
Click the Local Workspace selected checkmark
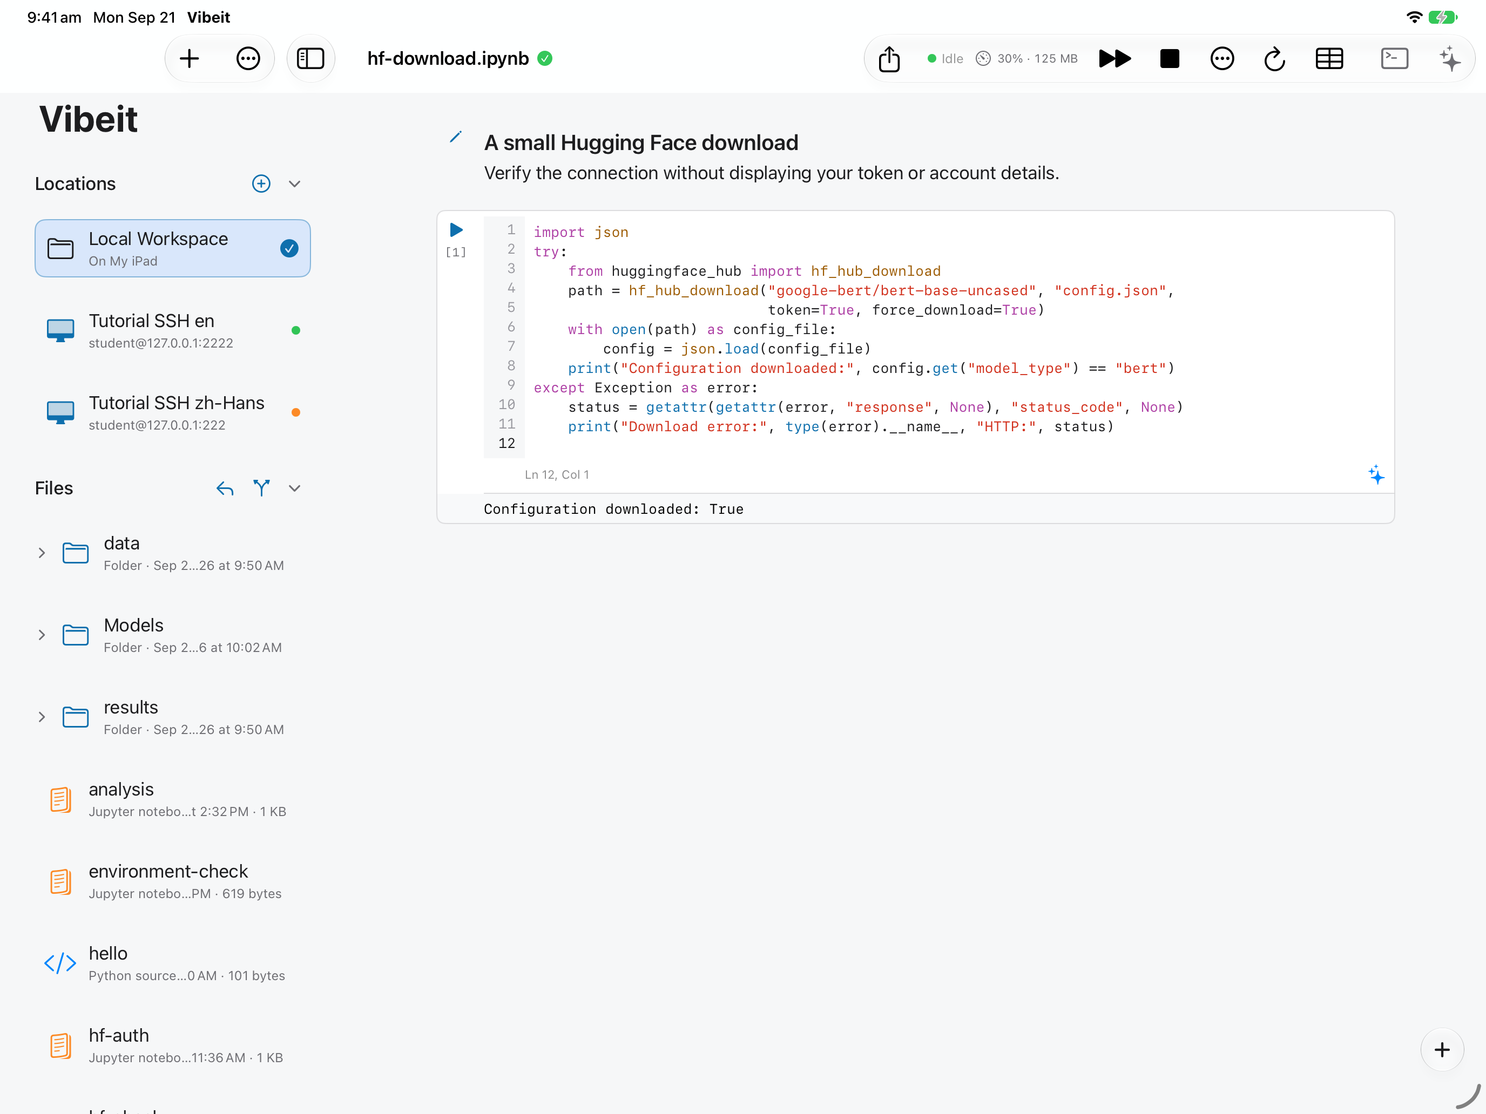coord(289,248)
